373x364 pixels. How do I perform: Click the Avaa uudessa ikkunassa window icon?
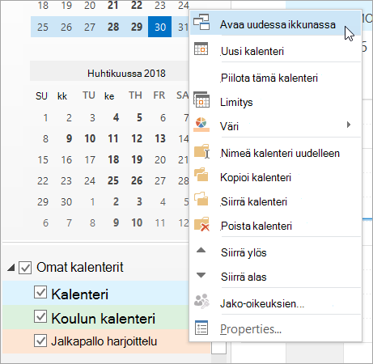tap(201, 22)
